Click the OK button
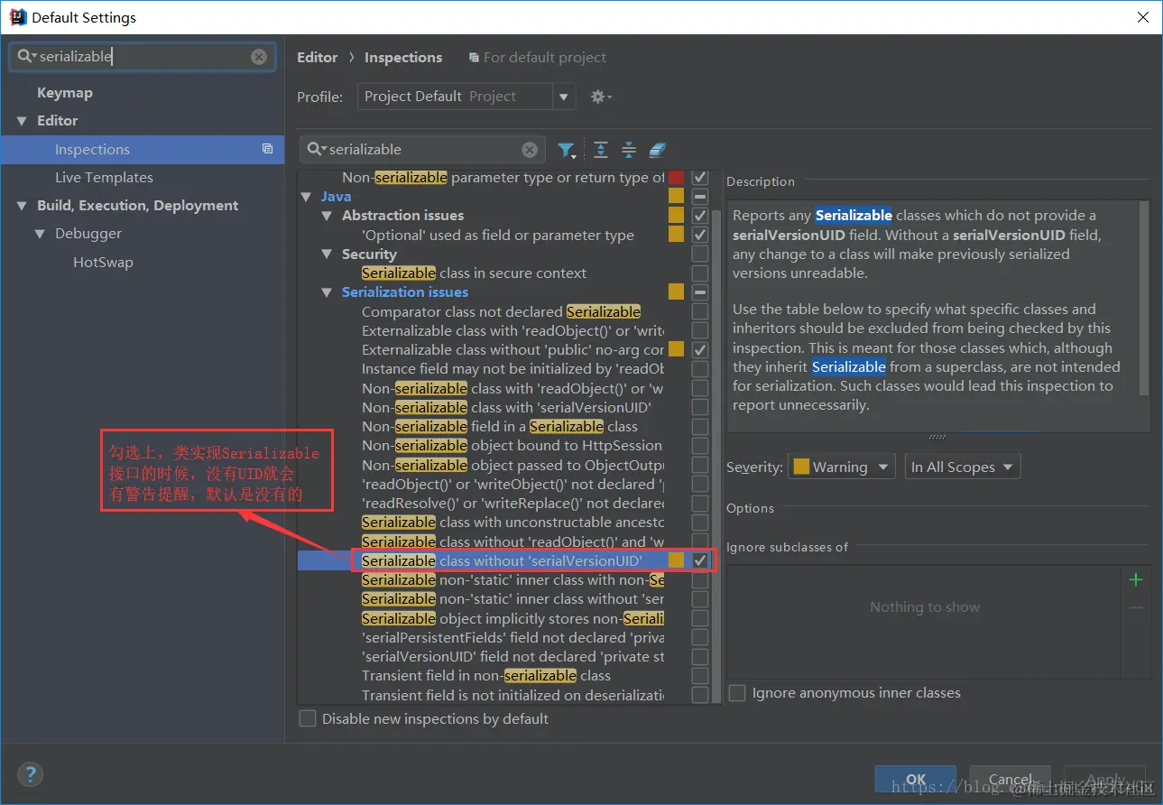 [x=916, y=779]
